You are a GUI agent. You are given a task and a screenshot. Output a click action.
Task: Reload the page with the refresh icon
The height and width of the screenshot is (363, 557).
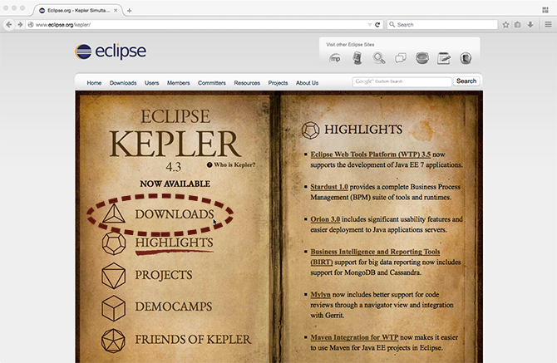coord(377,24)
